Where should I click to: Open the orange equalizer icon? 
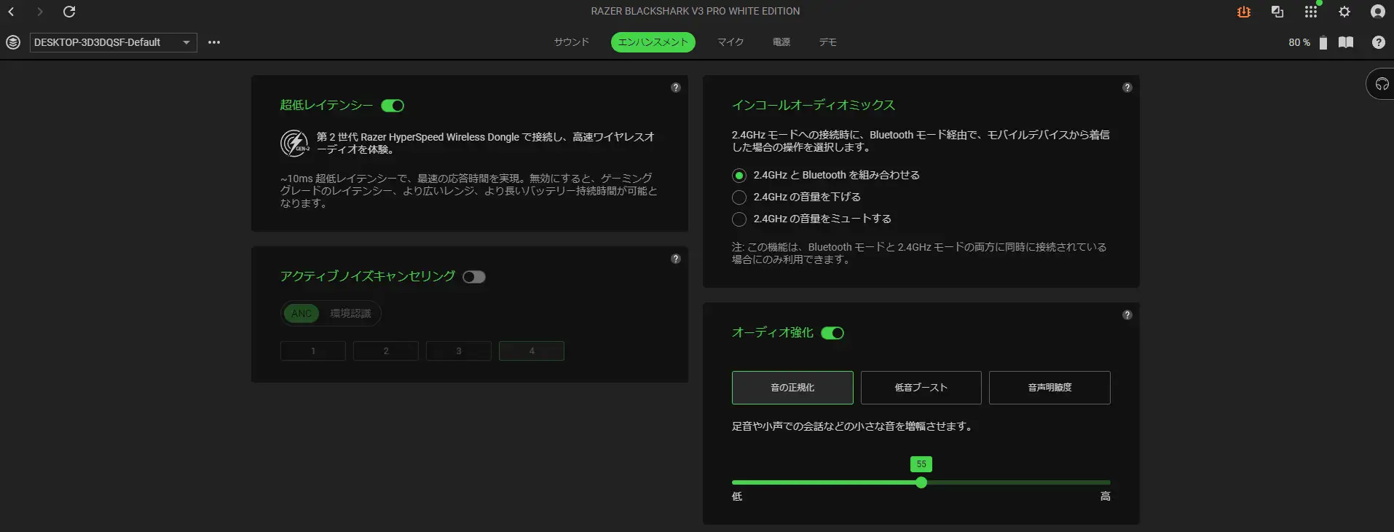(1244, 12)
